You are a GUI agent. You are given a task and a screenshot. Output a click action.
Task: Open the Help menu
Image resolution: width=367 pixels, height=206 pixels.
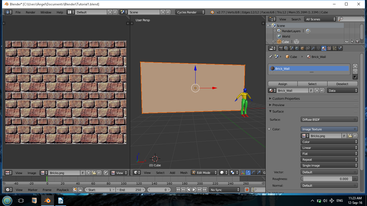tap(60, 12)
